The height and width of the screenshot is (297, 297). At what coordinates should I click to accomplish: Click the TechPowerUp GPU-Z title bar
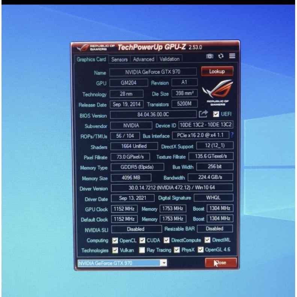[x=155, y=47]
